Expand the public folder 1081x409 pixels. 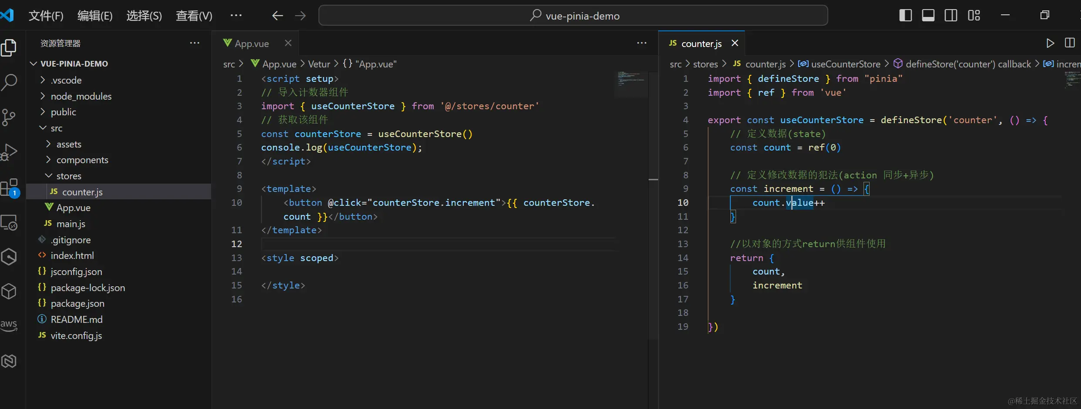[42, 112]
